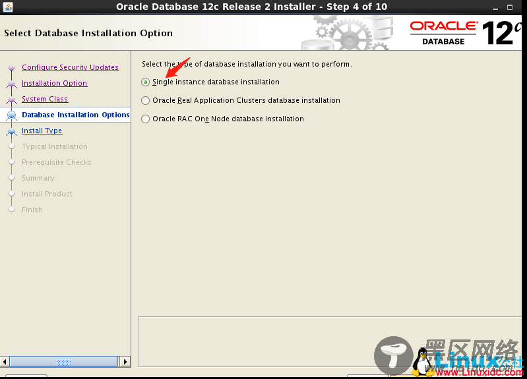Image resolution: width=527 pixels, height=379 pixels.
Task: Click the Java icon in the title bar
Action: 8,7
